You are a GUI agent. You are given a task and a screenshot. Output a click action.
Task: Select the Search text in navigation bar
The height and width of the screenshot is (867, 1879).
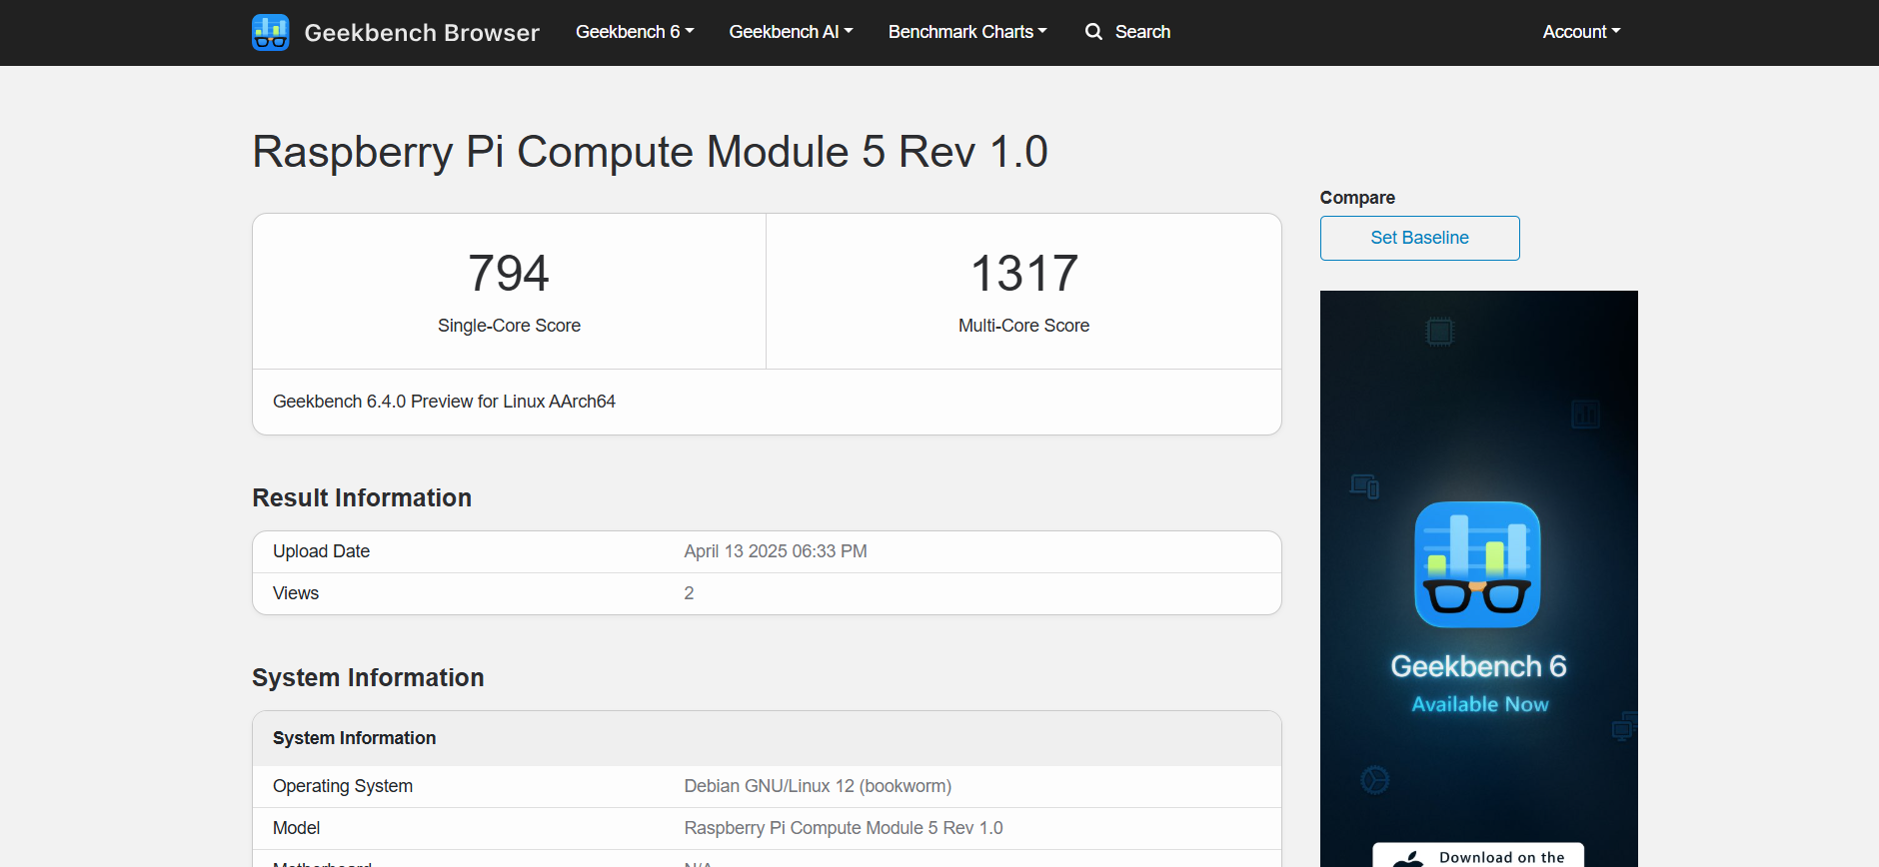(x=1142, y=32)
